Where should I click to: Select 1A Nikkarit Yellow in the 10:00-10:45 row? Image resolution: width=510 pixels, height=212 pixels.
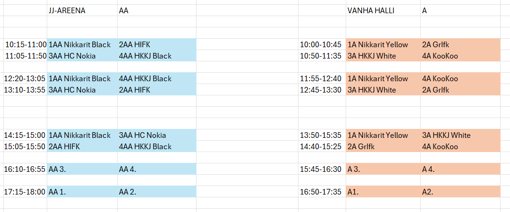(378, 45)
